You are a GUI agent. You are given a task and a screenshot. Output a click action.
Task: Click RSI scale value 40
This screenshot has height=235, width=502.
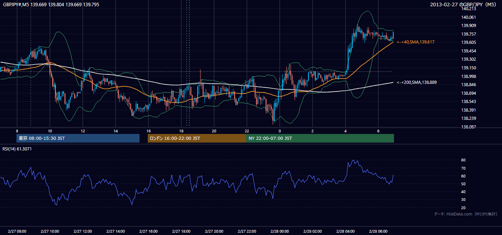(x=463, y=192)
